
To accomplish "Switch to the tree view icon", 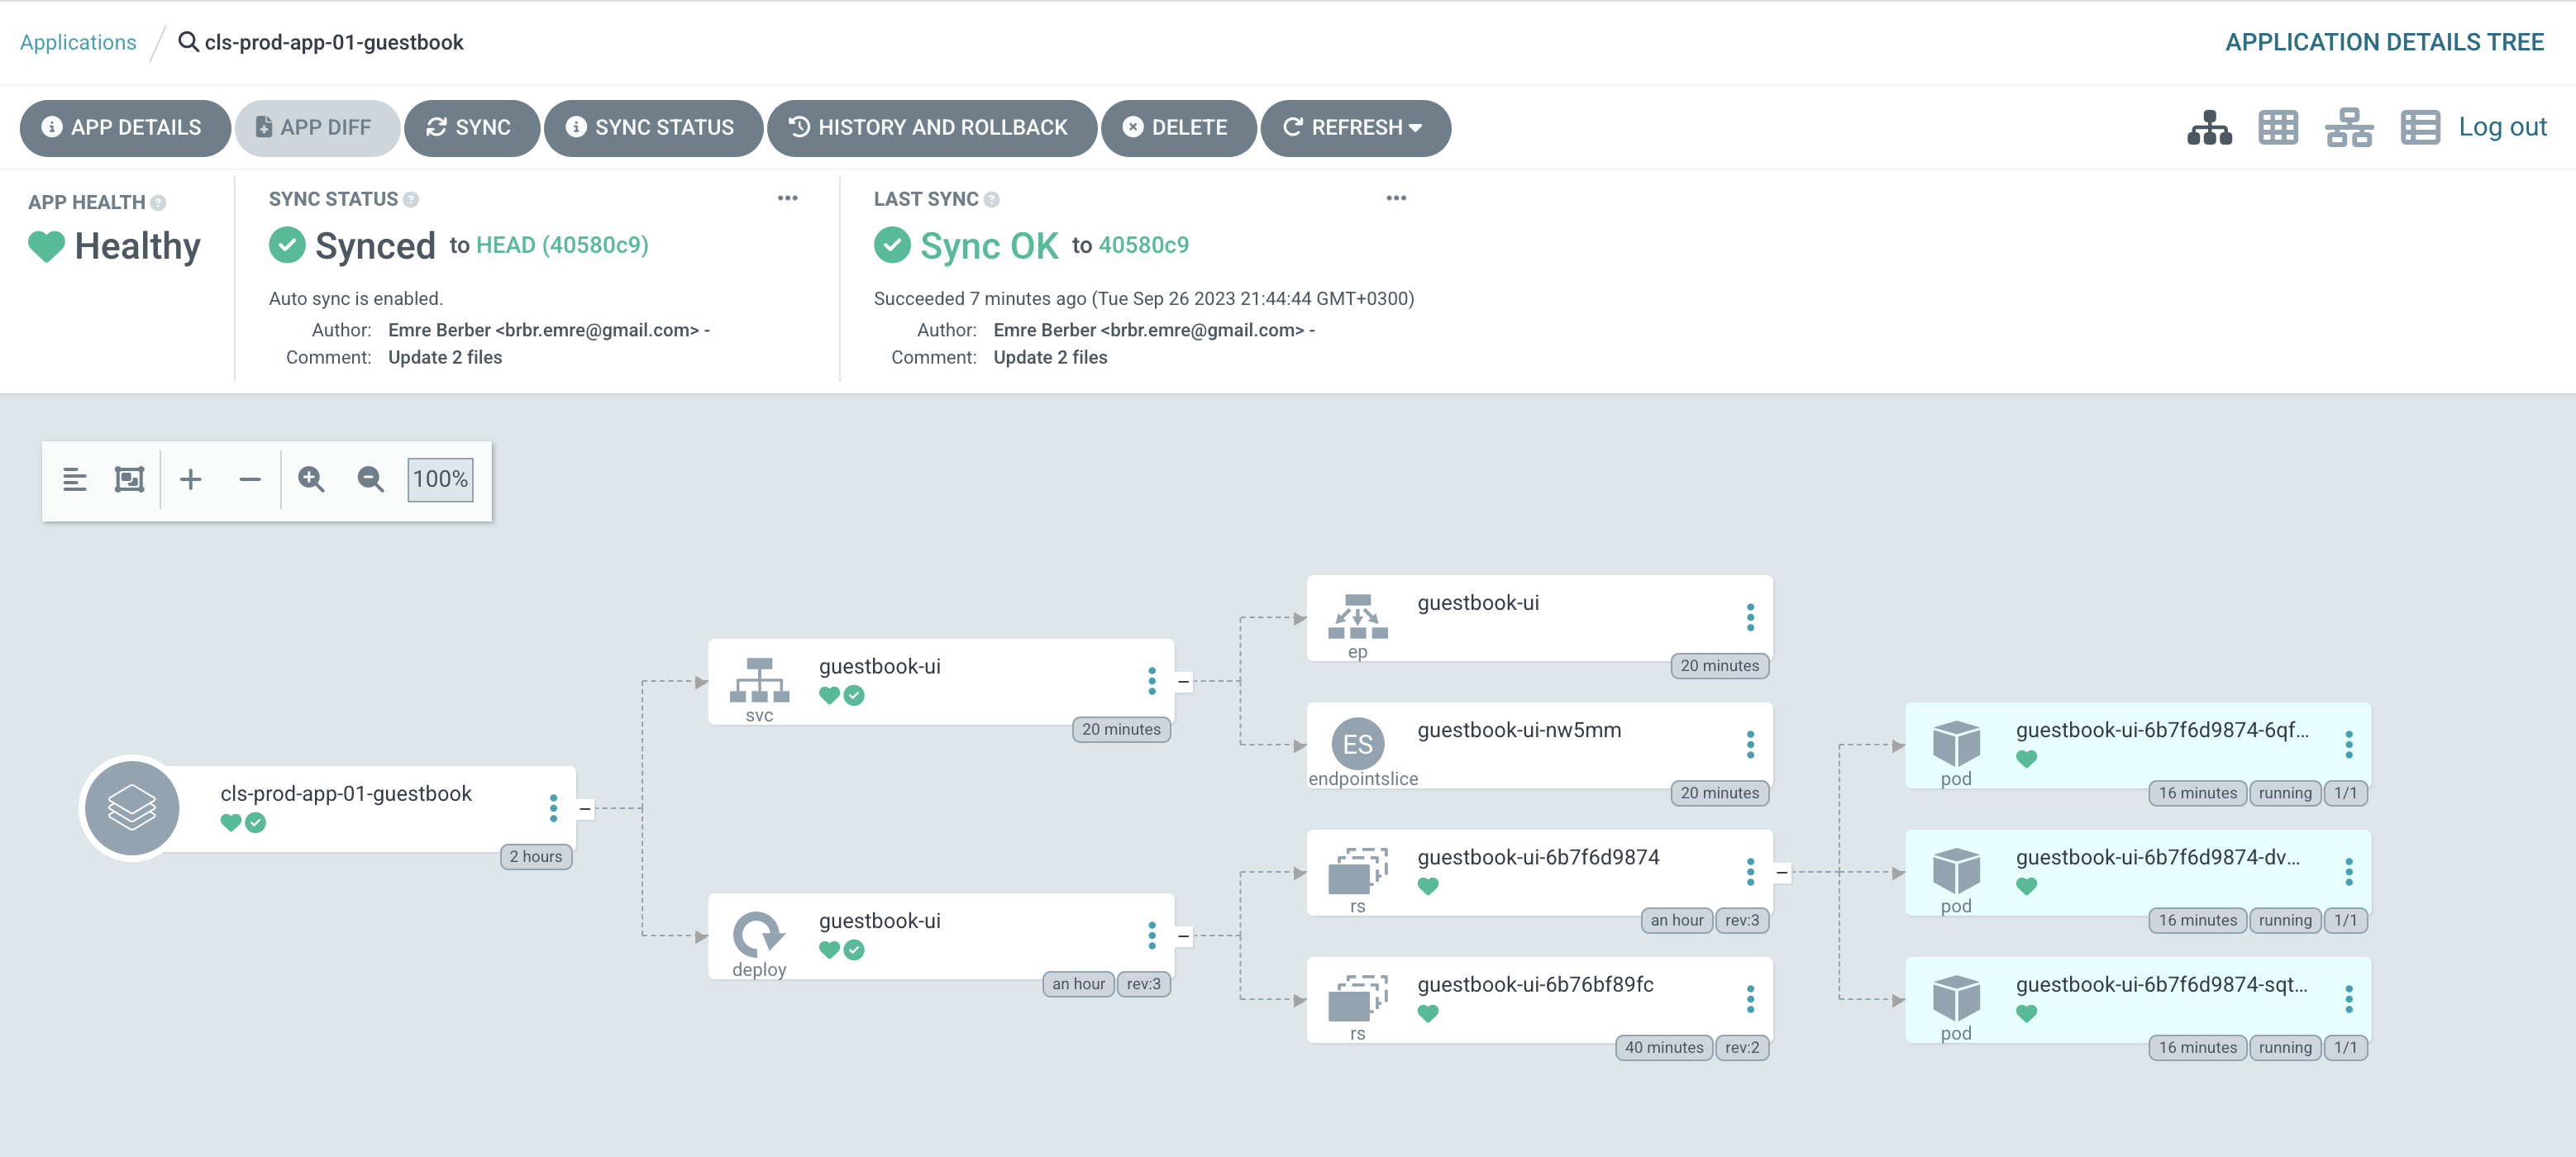I will [2209, 127].
